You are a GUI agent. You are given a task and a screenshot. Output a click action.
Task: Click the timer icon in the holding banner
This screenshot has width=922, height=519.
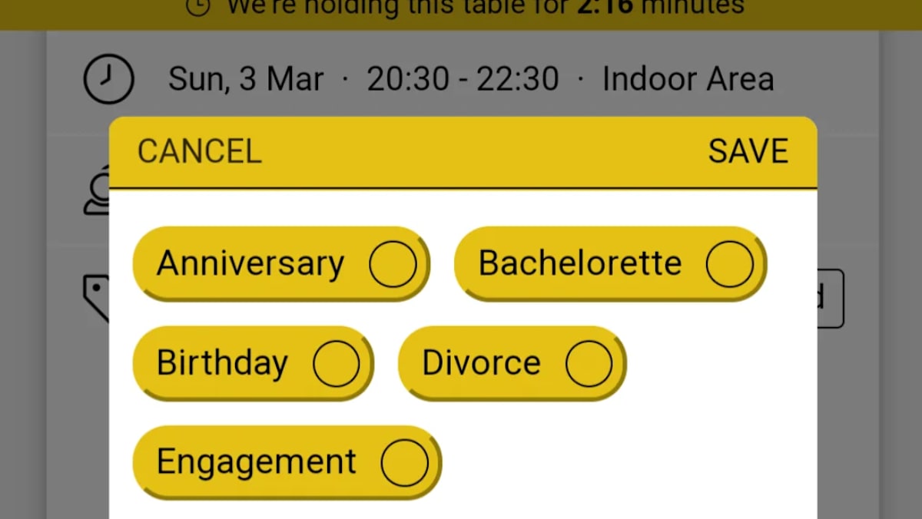click(199, 6)
